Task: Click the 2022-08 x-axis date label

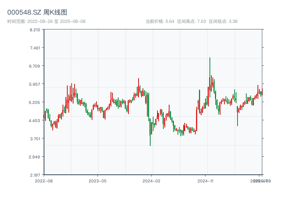Action: tap(44, 181)
